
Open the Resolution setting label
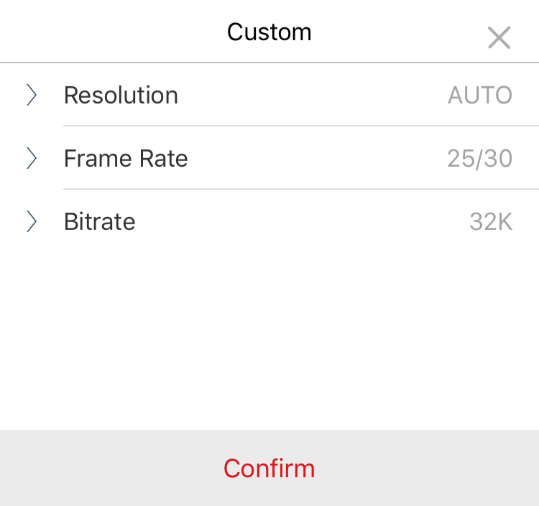(121, 95)
